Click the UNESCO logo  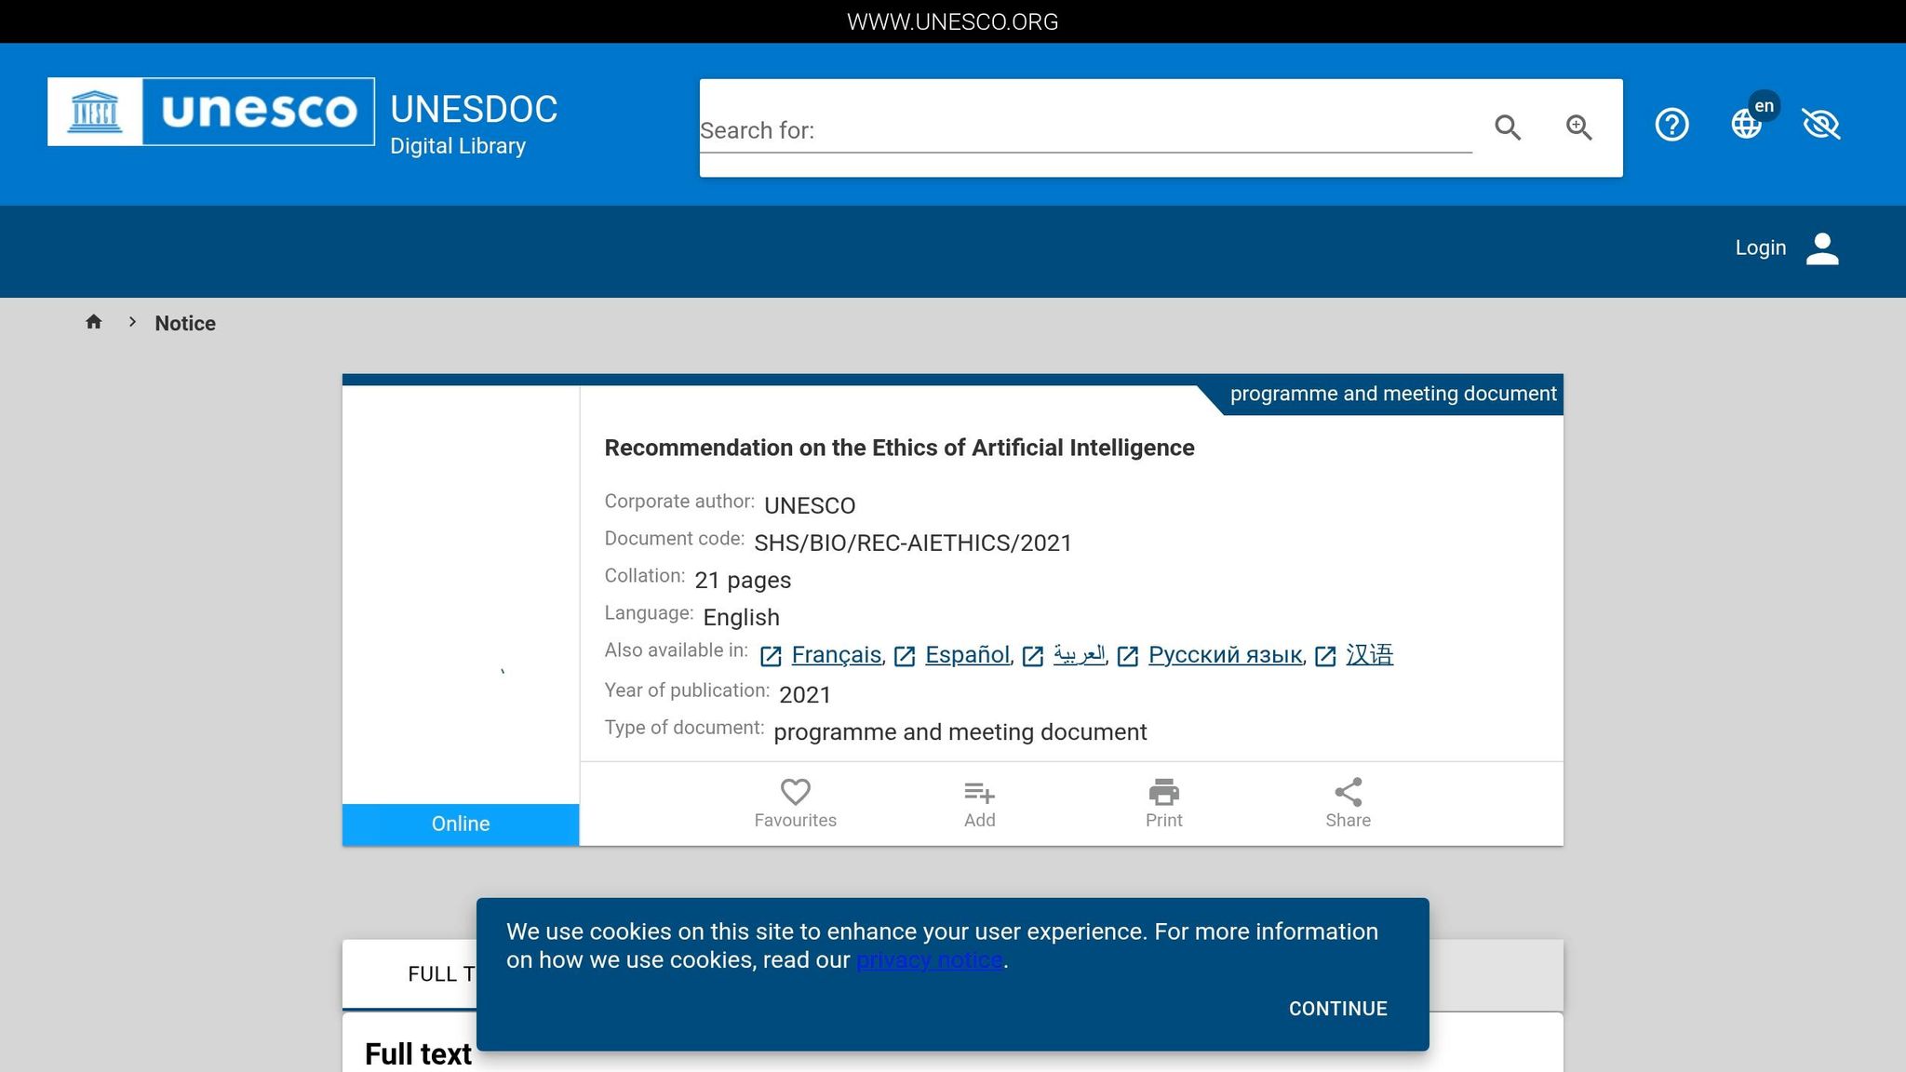209,112
